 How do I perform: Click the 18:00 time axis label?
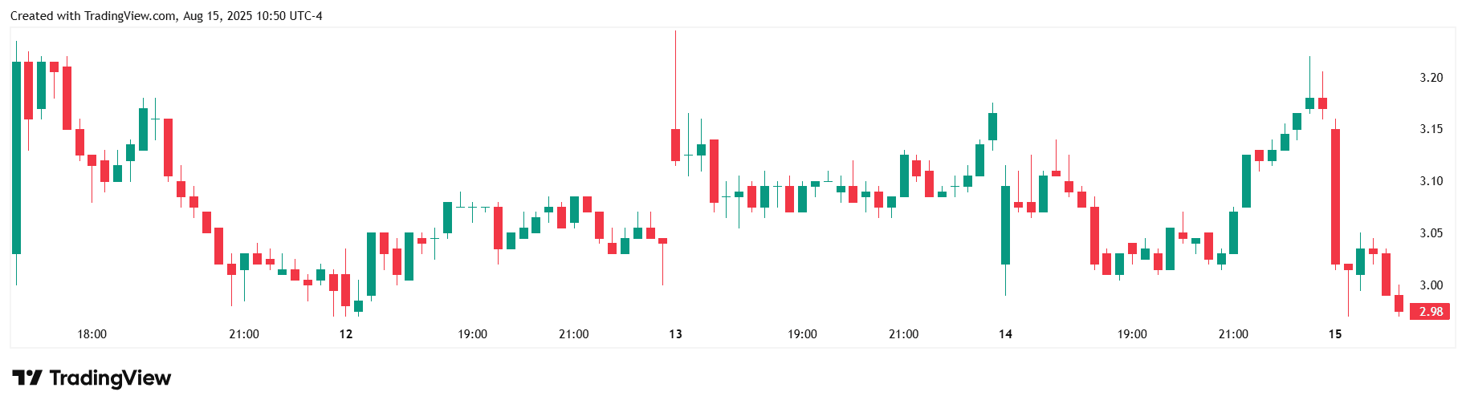(92, 334)
